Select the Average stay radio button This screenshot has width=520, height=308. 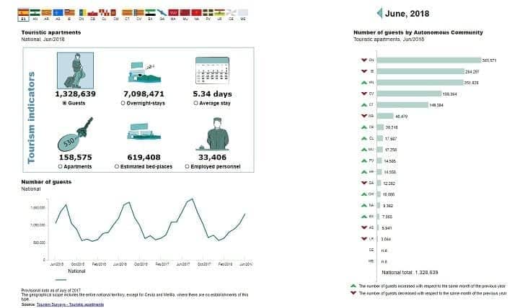tap(195, 103)
